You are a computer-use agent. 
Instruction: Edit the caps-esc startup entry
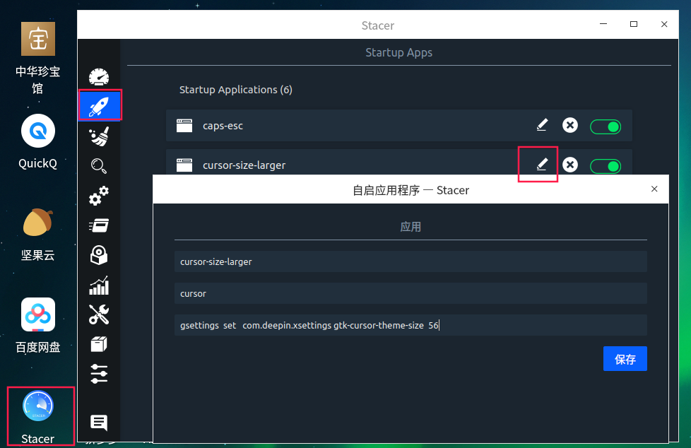point(543,125)
